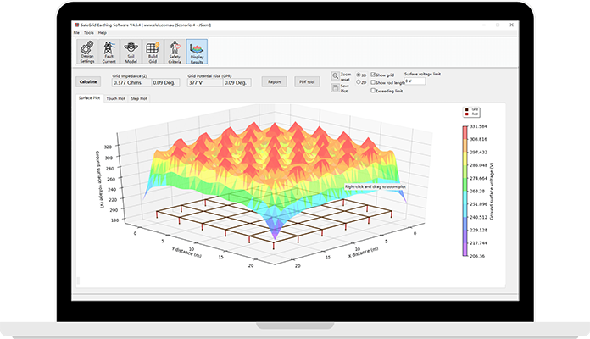Click the Y distance (m) axis label
The width and height of the screenshot is (590, 339).
tap(186, 252)
